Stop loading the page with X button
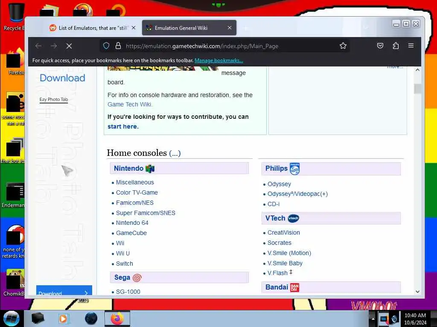437x327 pixels. click(69, 46)
